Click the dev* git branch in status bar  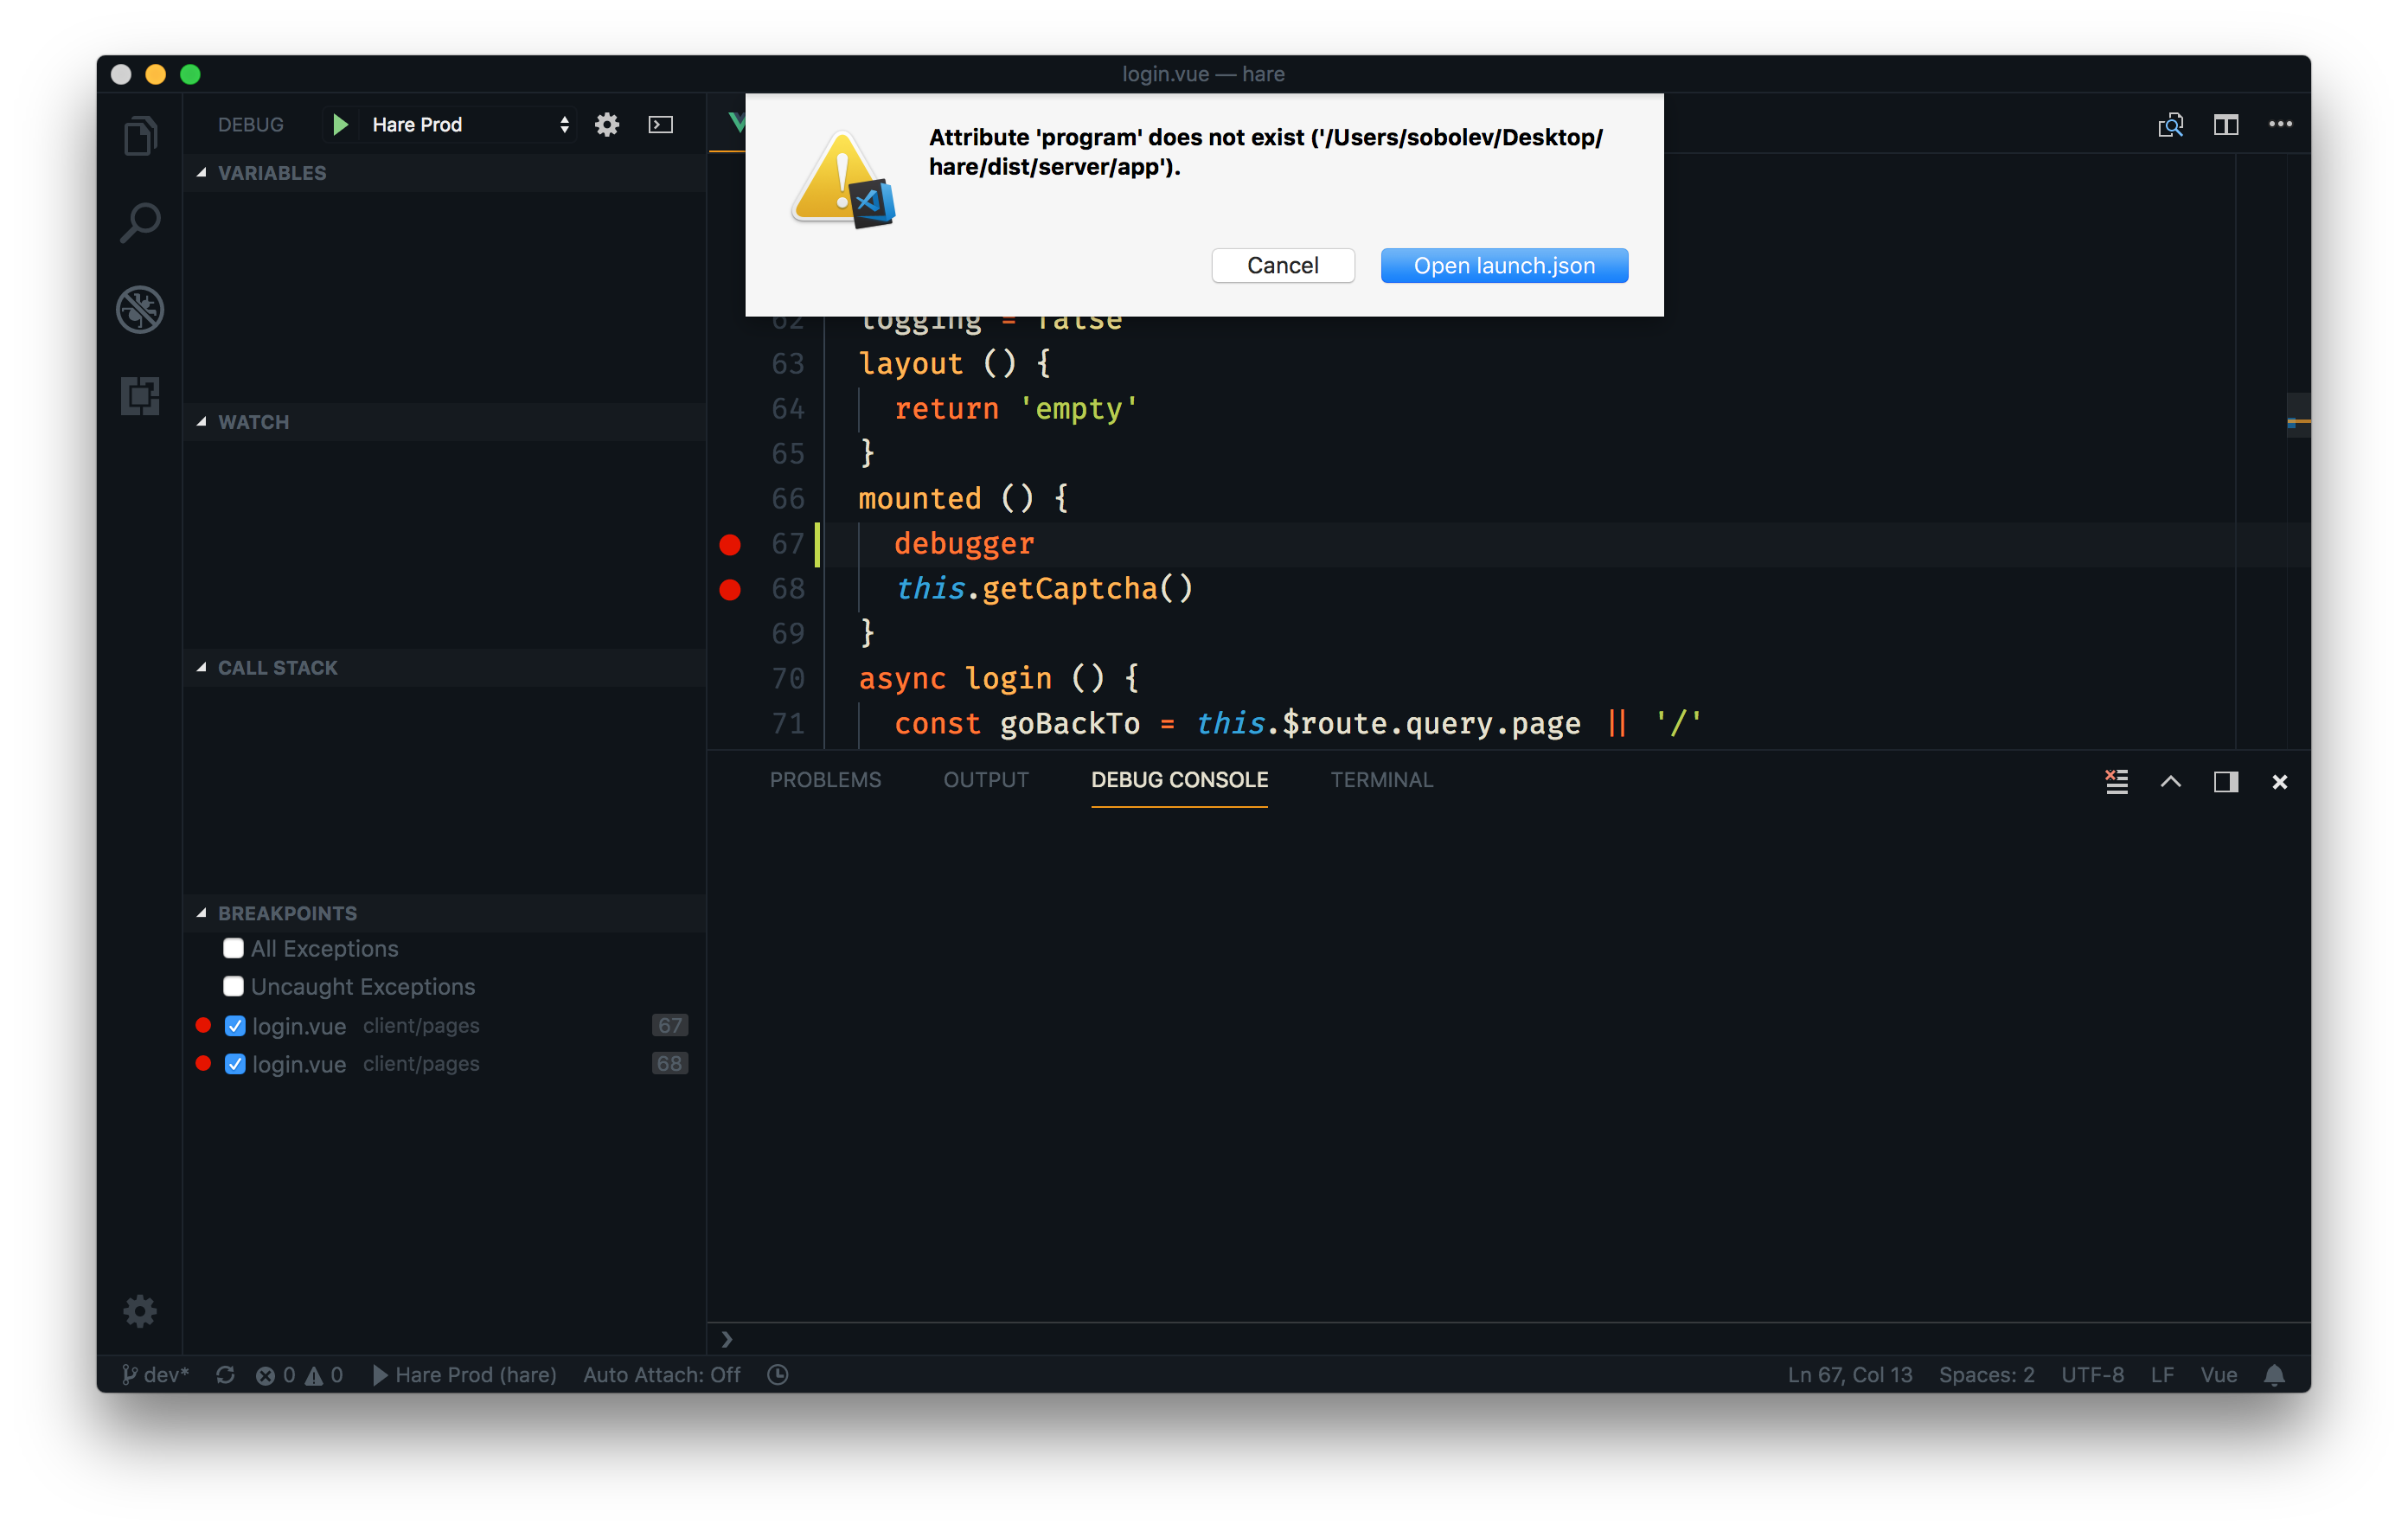(155, 1375)
